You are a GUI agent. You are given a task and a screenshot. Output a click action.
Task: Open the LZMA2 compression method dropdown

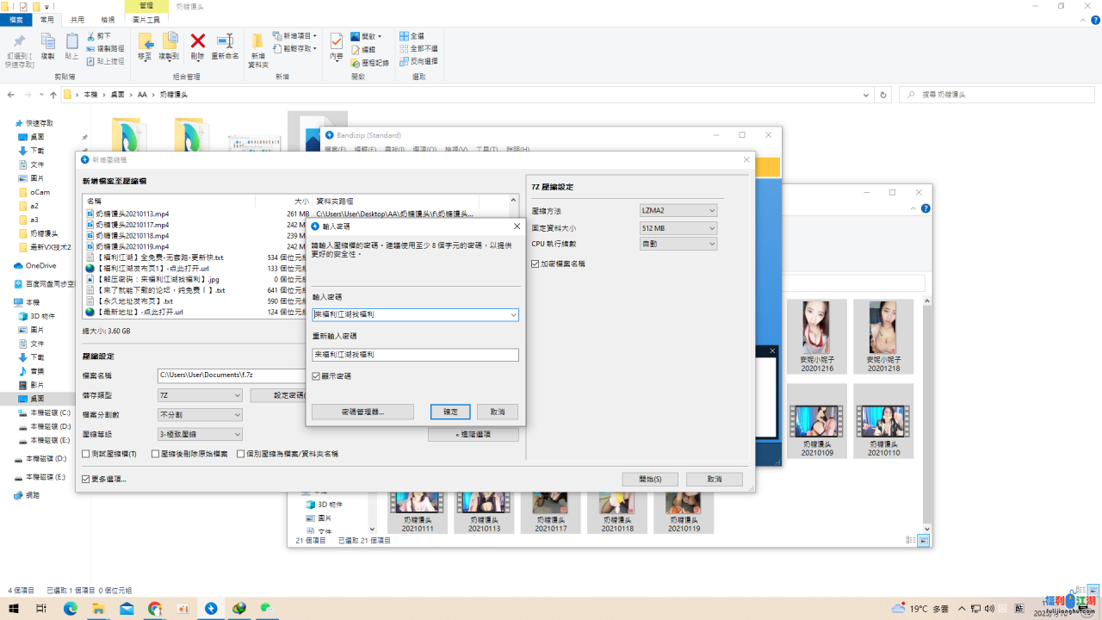click(x=678, y=211)
